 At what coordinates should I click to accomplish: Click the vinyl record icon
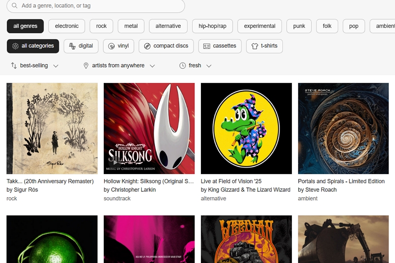[112, 46]
